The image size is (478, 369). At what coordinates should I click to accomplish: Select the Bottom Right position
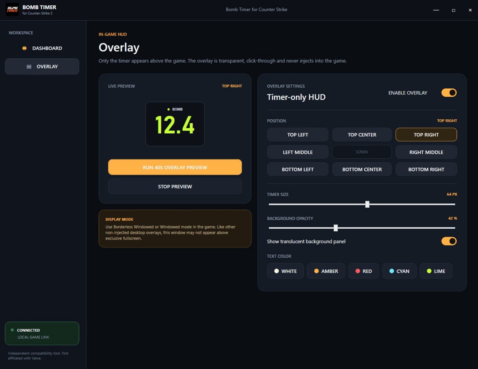click(426, 169)
